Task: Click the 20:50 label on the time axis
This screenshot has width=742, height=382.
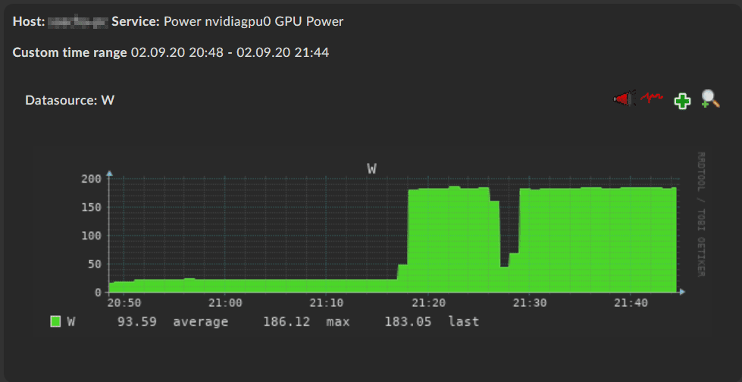Action: point(123,302)
